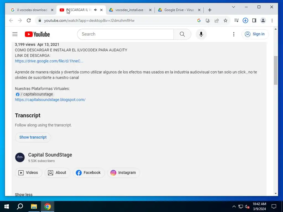Click the YouTube logo
The image size is (283, 212).
[x=37, y=34]
